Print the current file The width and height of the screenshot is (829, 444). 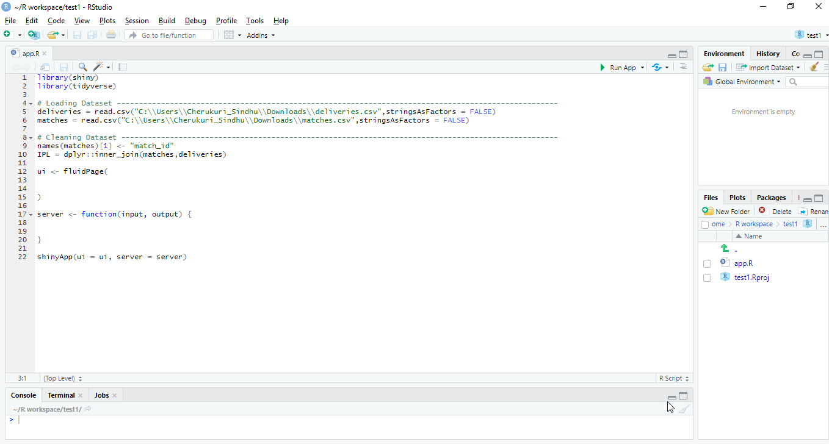point(110,35)
